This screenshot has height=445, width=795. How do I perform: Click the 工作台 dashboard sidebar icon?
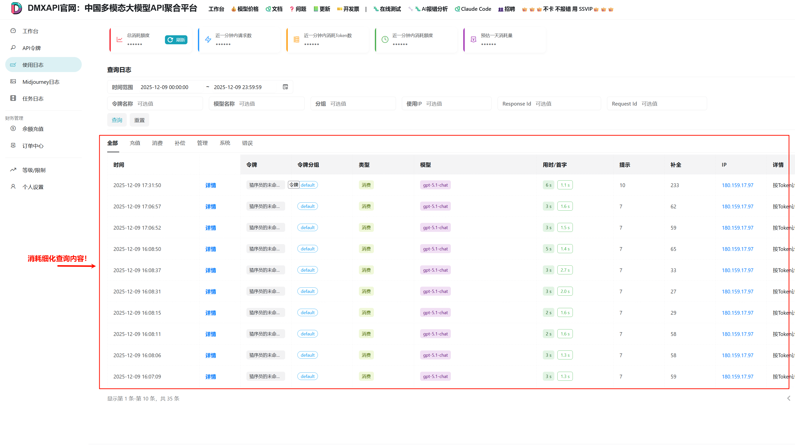[x=13, y=31]
